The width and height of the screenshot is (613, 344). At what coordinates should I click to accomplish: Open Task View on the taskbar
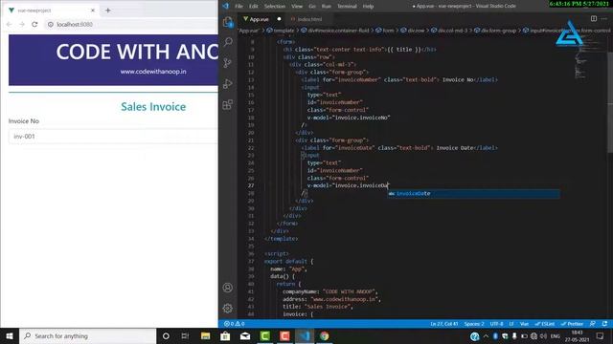point(185,336)
